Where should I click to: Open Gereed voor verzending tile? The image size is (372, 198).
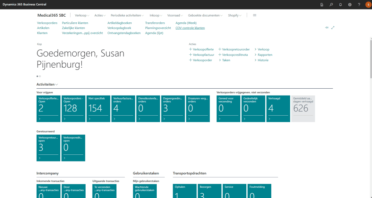click(x=229, y=109)
